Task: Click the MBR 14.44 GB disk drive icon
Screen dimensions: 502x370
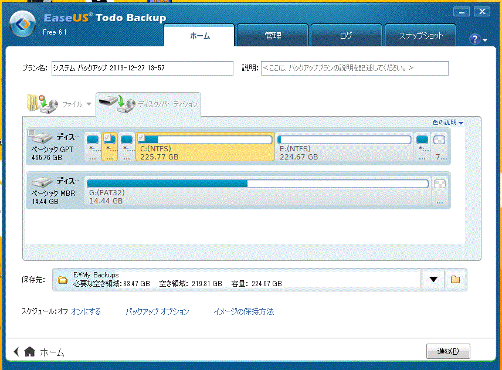Action: coord(42,182)
